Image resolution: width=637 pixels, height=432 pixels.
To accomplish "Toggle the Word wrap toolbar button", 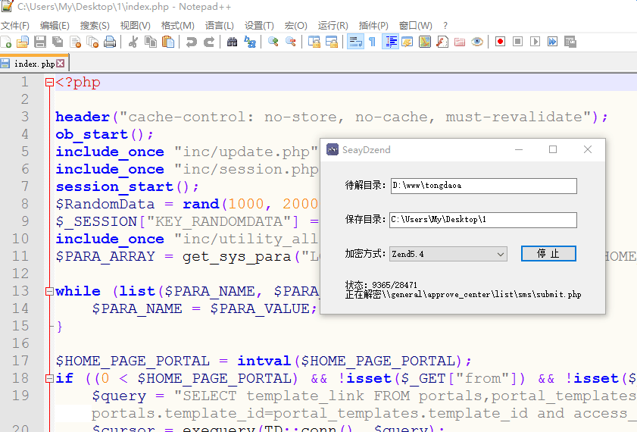I will click(x=355, y=42).
